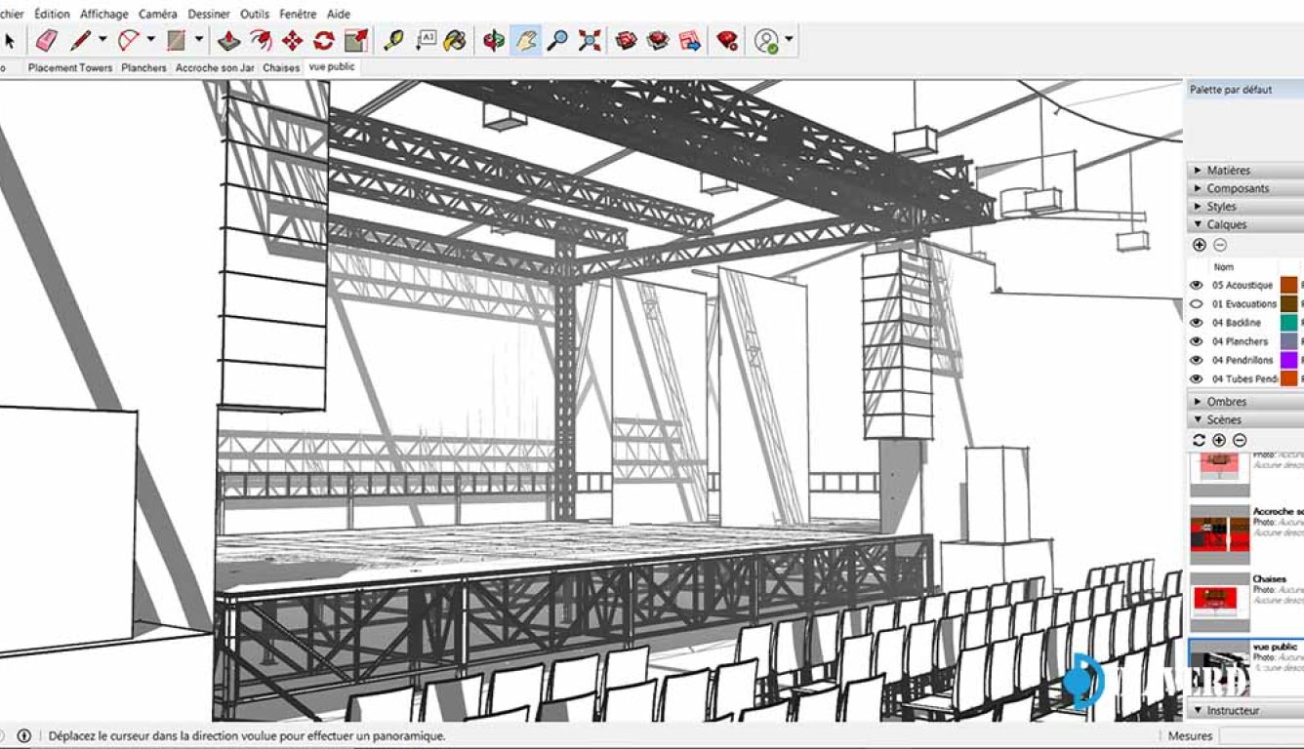Activate the Select arrow tool
The image size is (1304, 749).
click(x=10, y=40)
